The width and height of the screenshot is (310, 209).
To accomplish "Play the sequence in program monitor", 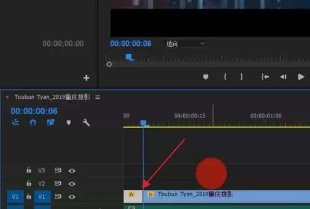I will [301, 77].
